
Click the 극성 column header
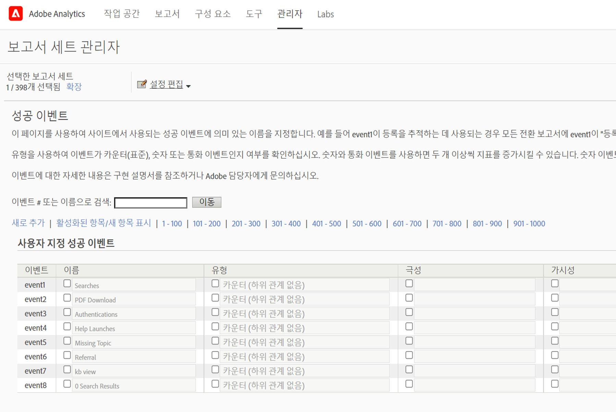[414, 270]
